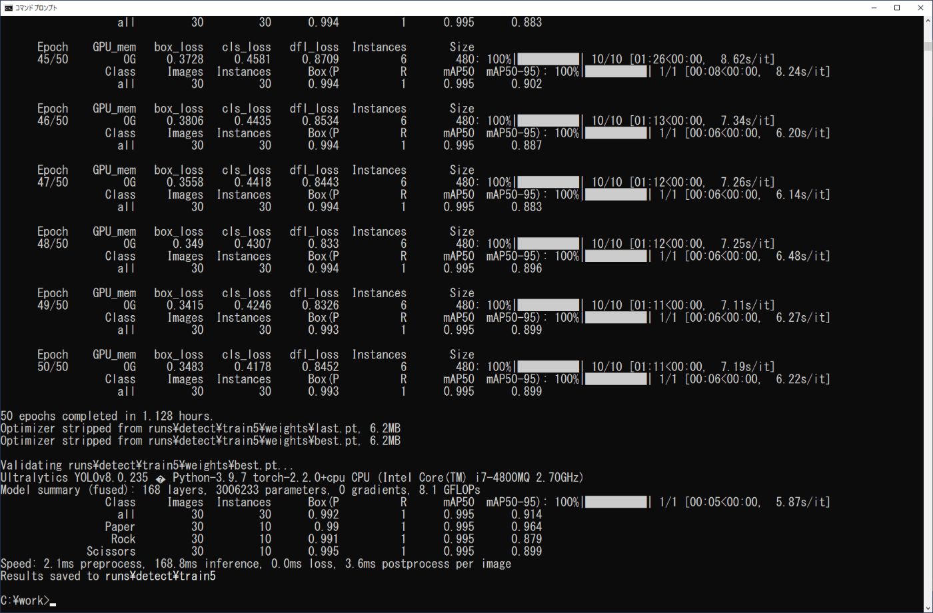933x613 pixels.
Task: Click the 'Speed: 2.1ms preprocess' line
Action: click(256, 564)
